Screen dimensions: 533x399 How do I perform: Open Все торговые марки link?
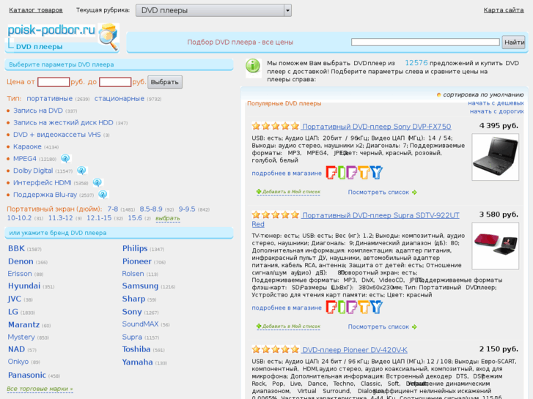40,389
